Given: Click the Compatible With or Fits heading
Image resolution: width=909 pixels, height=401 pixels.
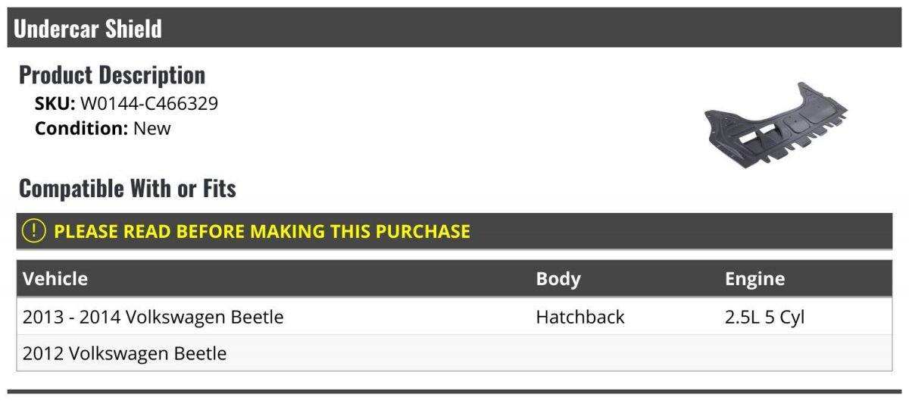Looking at the screenshot, I should point(127,188).
